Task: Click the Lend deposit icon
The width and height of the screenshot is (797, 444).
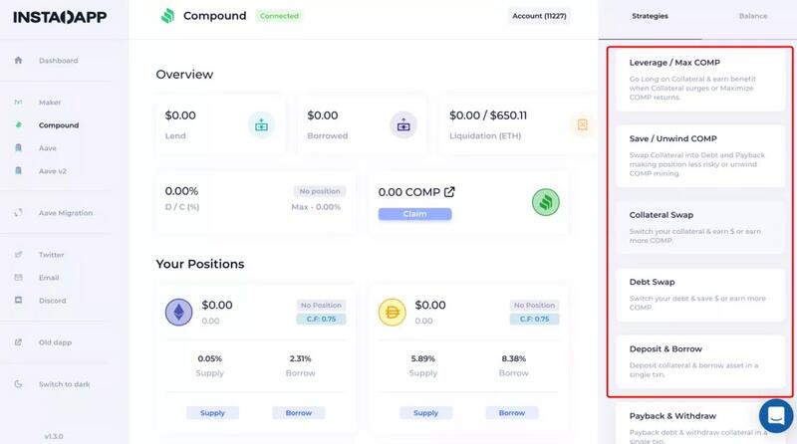Action: 261,125
